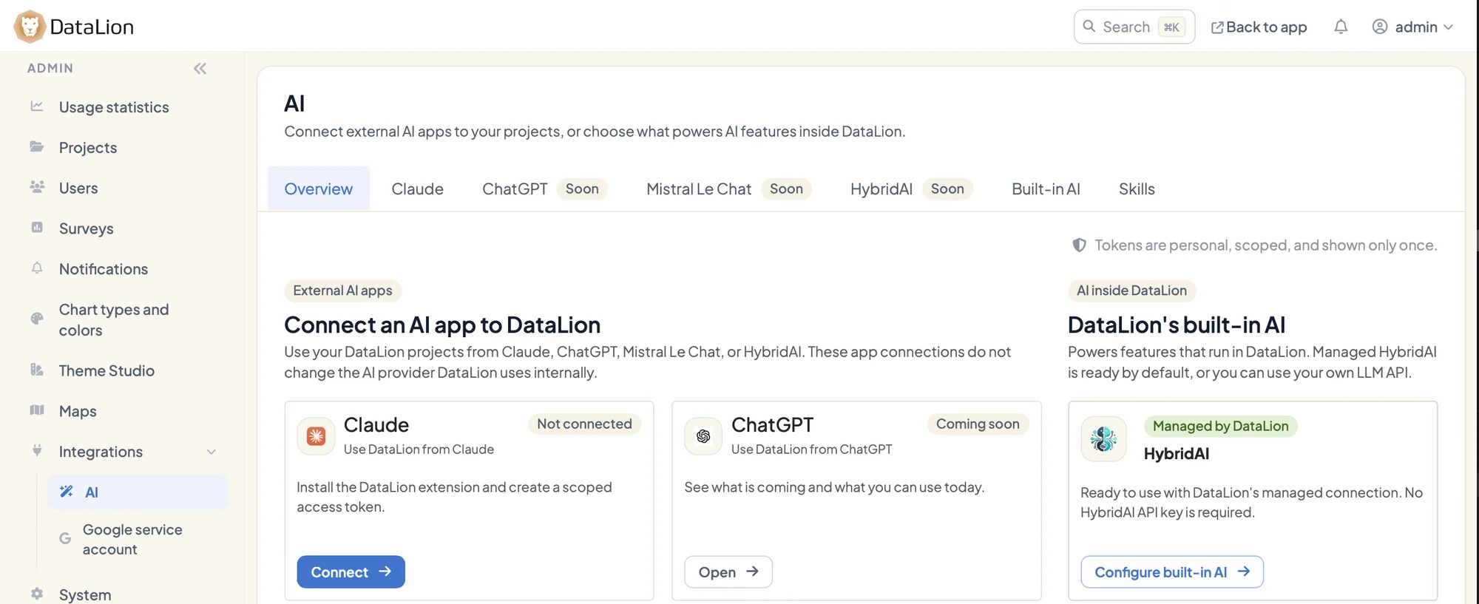This screenshot has width=1479, height=604.
Task: Select the HybridAI tab
Action: point(912,189)
